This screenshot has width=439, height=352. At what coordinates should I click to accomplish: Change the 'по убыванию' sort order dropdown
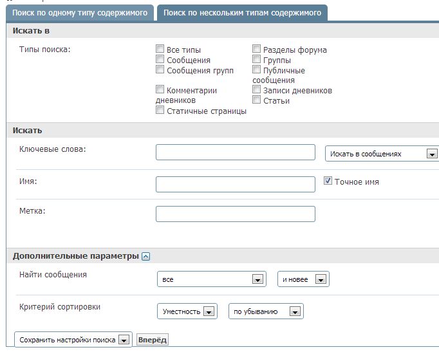[x=266, y=311]
